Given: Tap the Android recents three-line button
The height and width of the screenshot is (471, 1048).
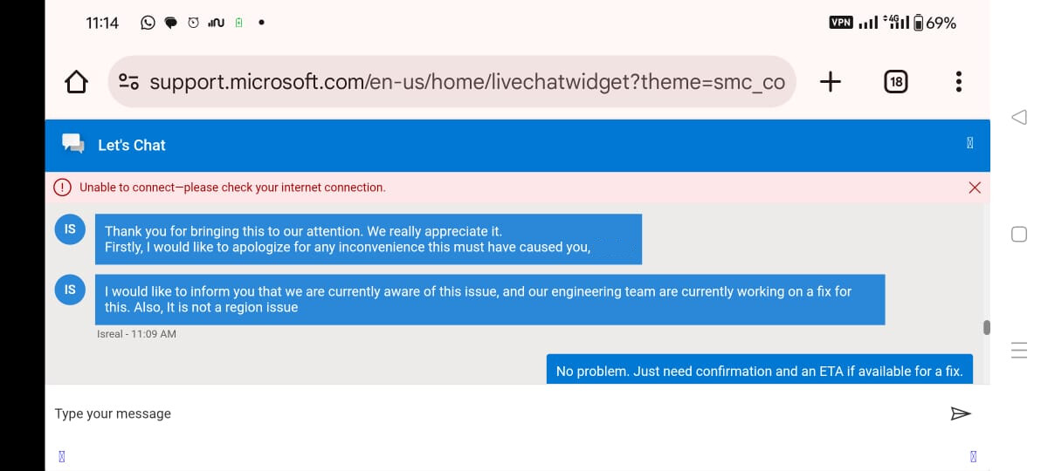Looking at the screenshot, I should [1018, 351].
